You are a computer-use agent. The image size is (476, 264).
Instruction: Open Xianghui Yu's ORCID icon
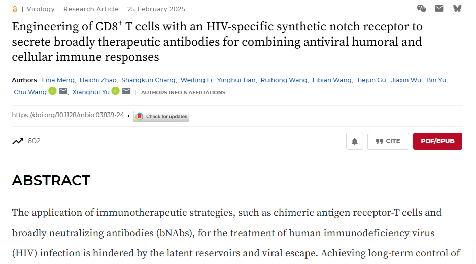tap(116, 91)
